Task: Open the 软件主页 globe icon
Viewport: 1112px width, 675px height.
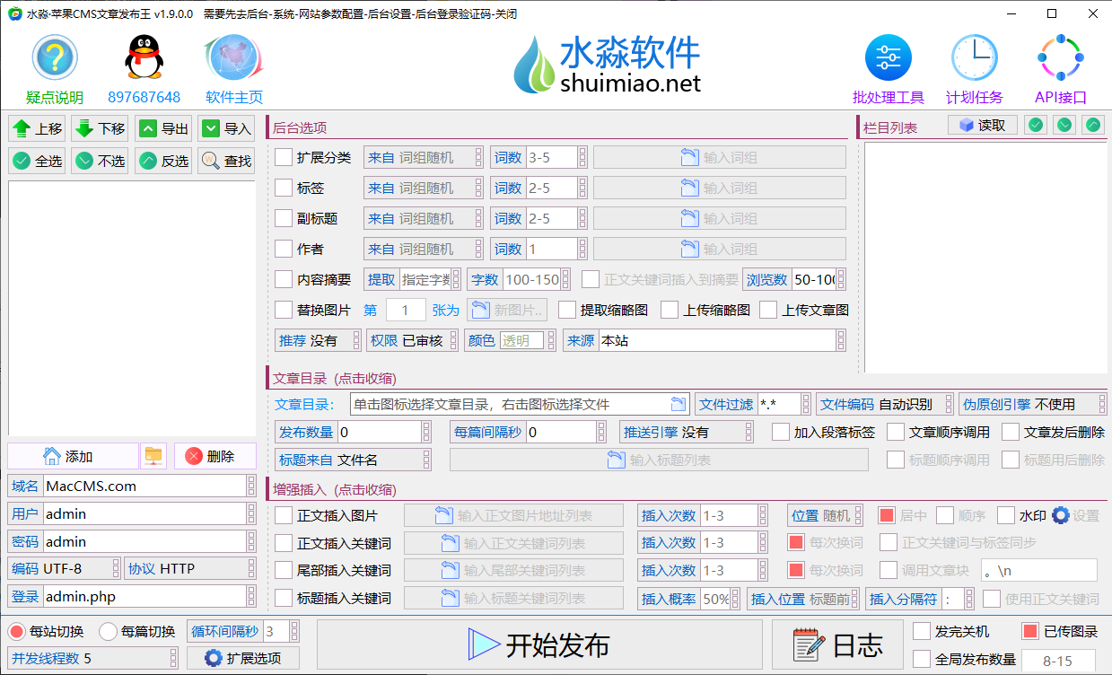Action: [233, 58]
